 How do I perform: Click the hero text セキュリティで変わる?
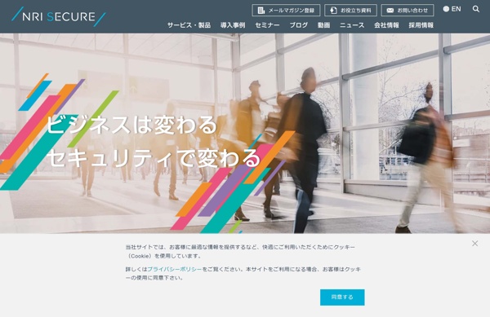tap(154, 158)
